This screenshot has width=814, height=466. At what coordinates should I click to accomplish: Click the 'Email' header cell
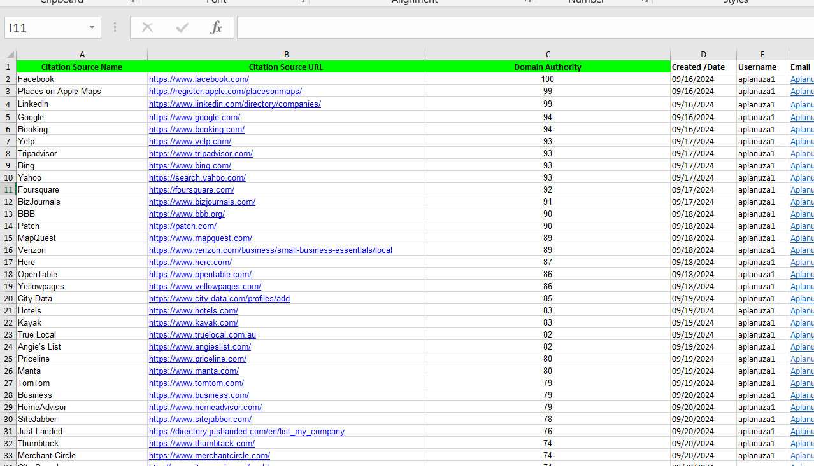801,67
